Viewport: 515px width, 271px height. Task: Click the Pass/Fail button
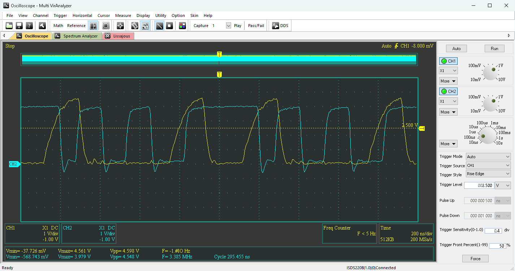click(x=256, y=26)
